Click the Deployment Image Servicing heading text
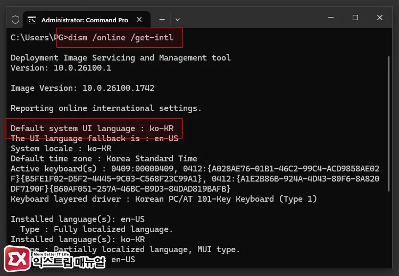Viewport: 399px width, 276px height. pos(121,58)
